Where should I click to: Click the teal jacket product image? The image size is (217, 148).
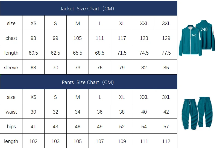[x=197, y=38]
